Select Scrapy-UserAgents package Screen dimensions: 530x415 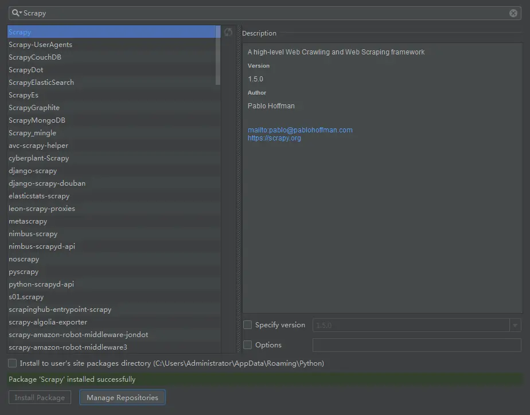tap(114, 45)
